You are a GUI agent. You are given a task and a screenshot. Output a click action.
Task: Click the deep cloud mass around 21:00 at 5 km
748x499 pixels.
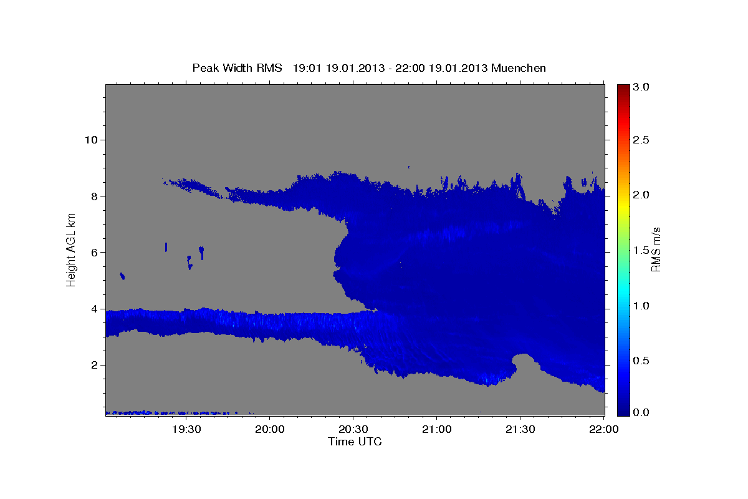436,281
